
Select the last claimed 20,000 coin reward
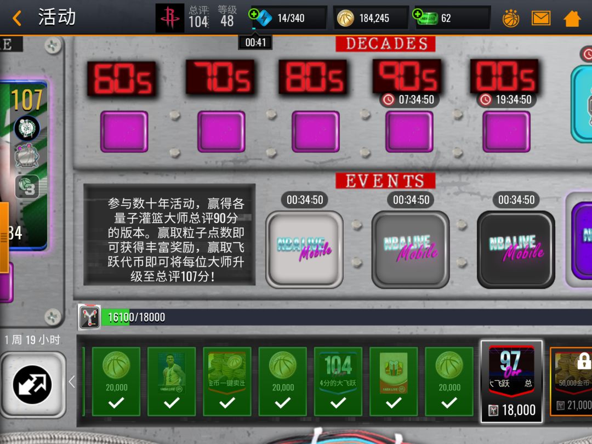(449, 382)
